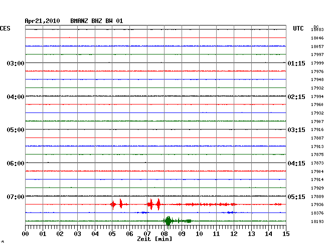Image resolution: width=326 pixels, height=247 pixels.
Task: Select the 14 minute axis label
Action: (268, 234)
